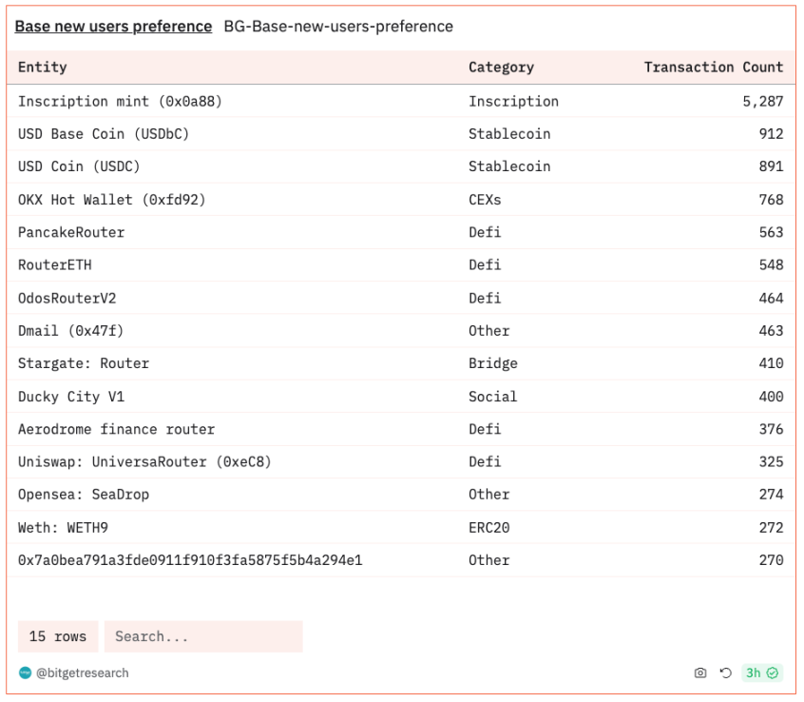This screenshot has width=804, height=702.
Task: Click into the Search... field
Action: pyautogui.click(x=203, y=636)
